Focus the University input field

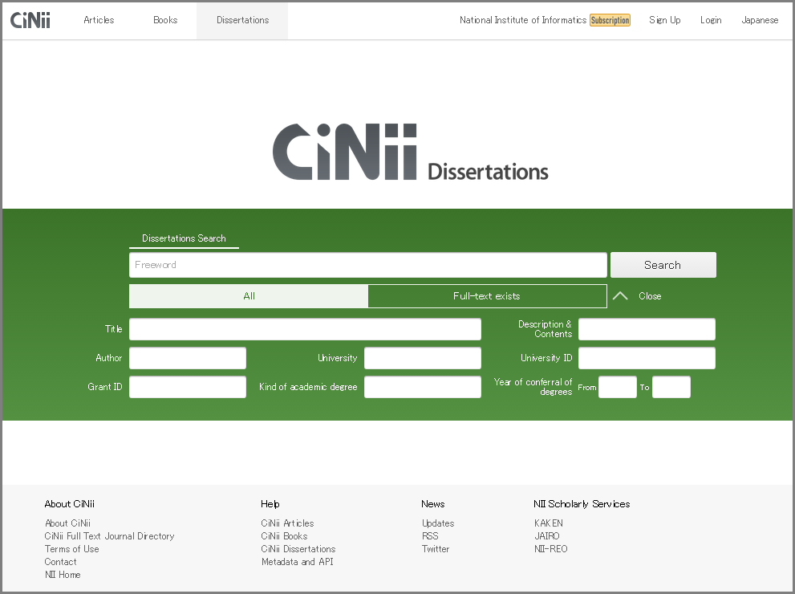point(422,358)
